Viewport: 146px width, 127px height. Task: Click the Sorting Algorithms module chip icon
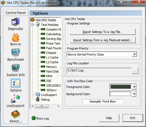pos(43,38)
